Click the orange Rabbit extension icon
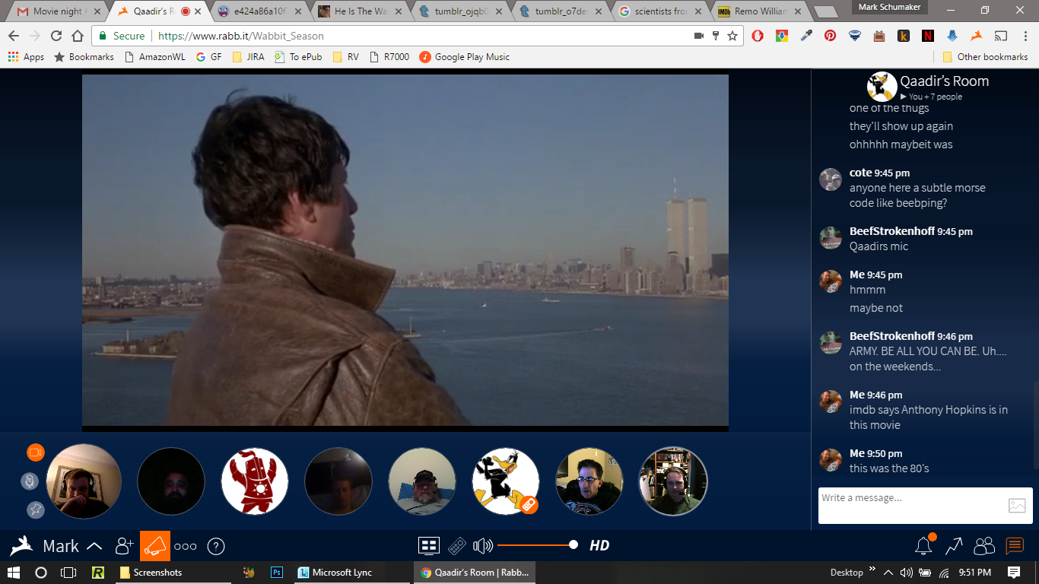This screenshot has height=584, width=1039. tap(977, 36)
